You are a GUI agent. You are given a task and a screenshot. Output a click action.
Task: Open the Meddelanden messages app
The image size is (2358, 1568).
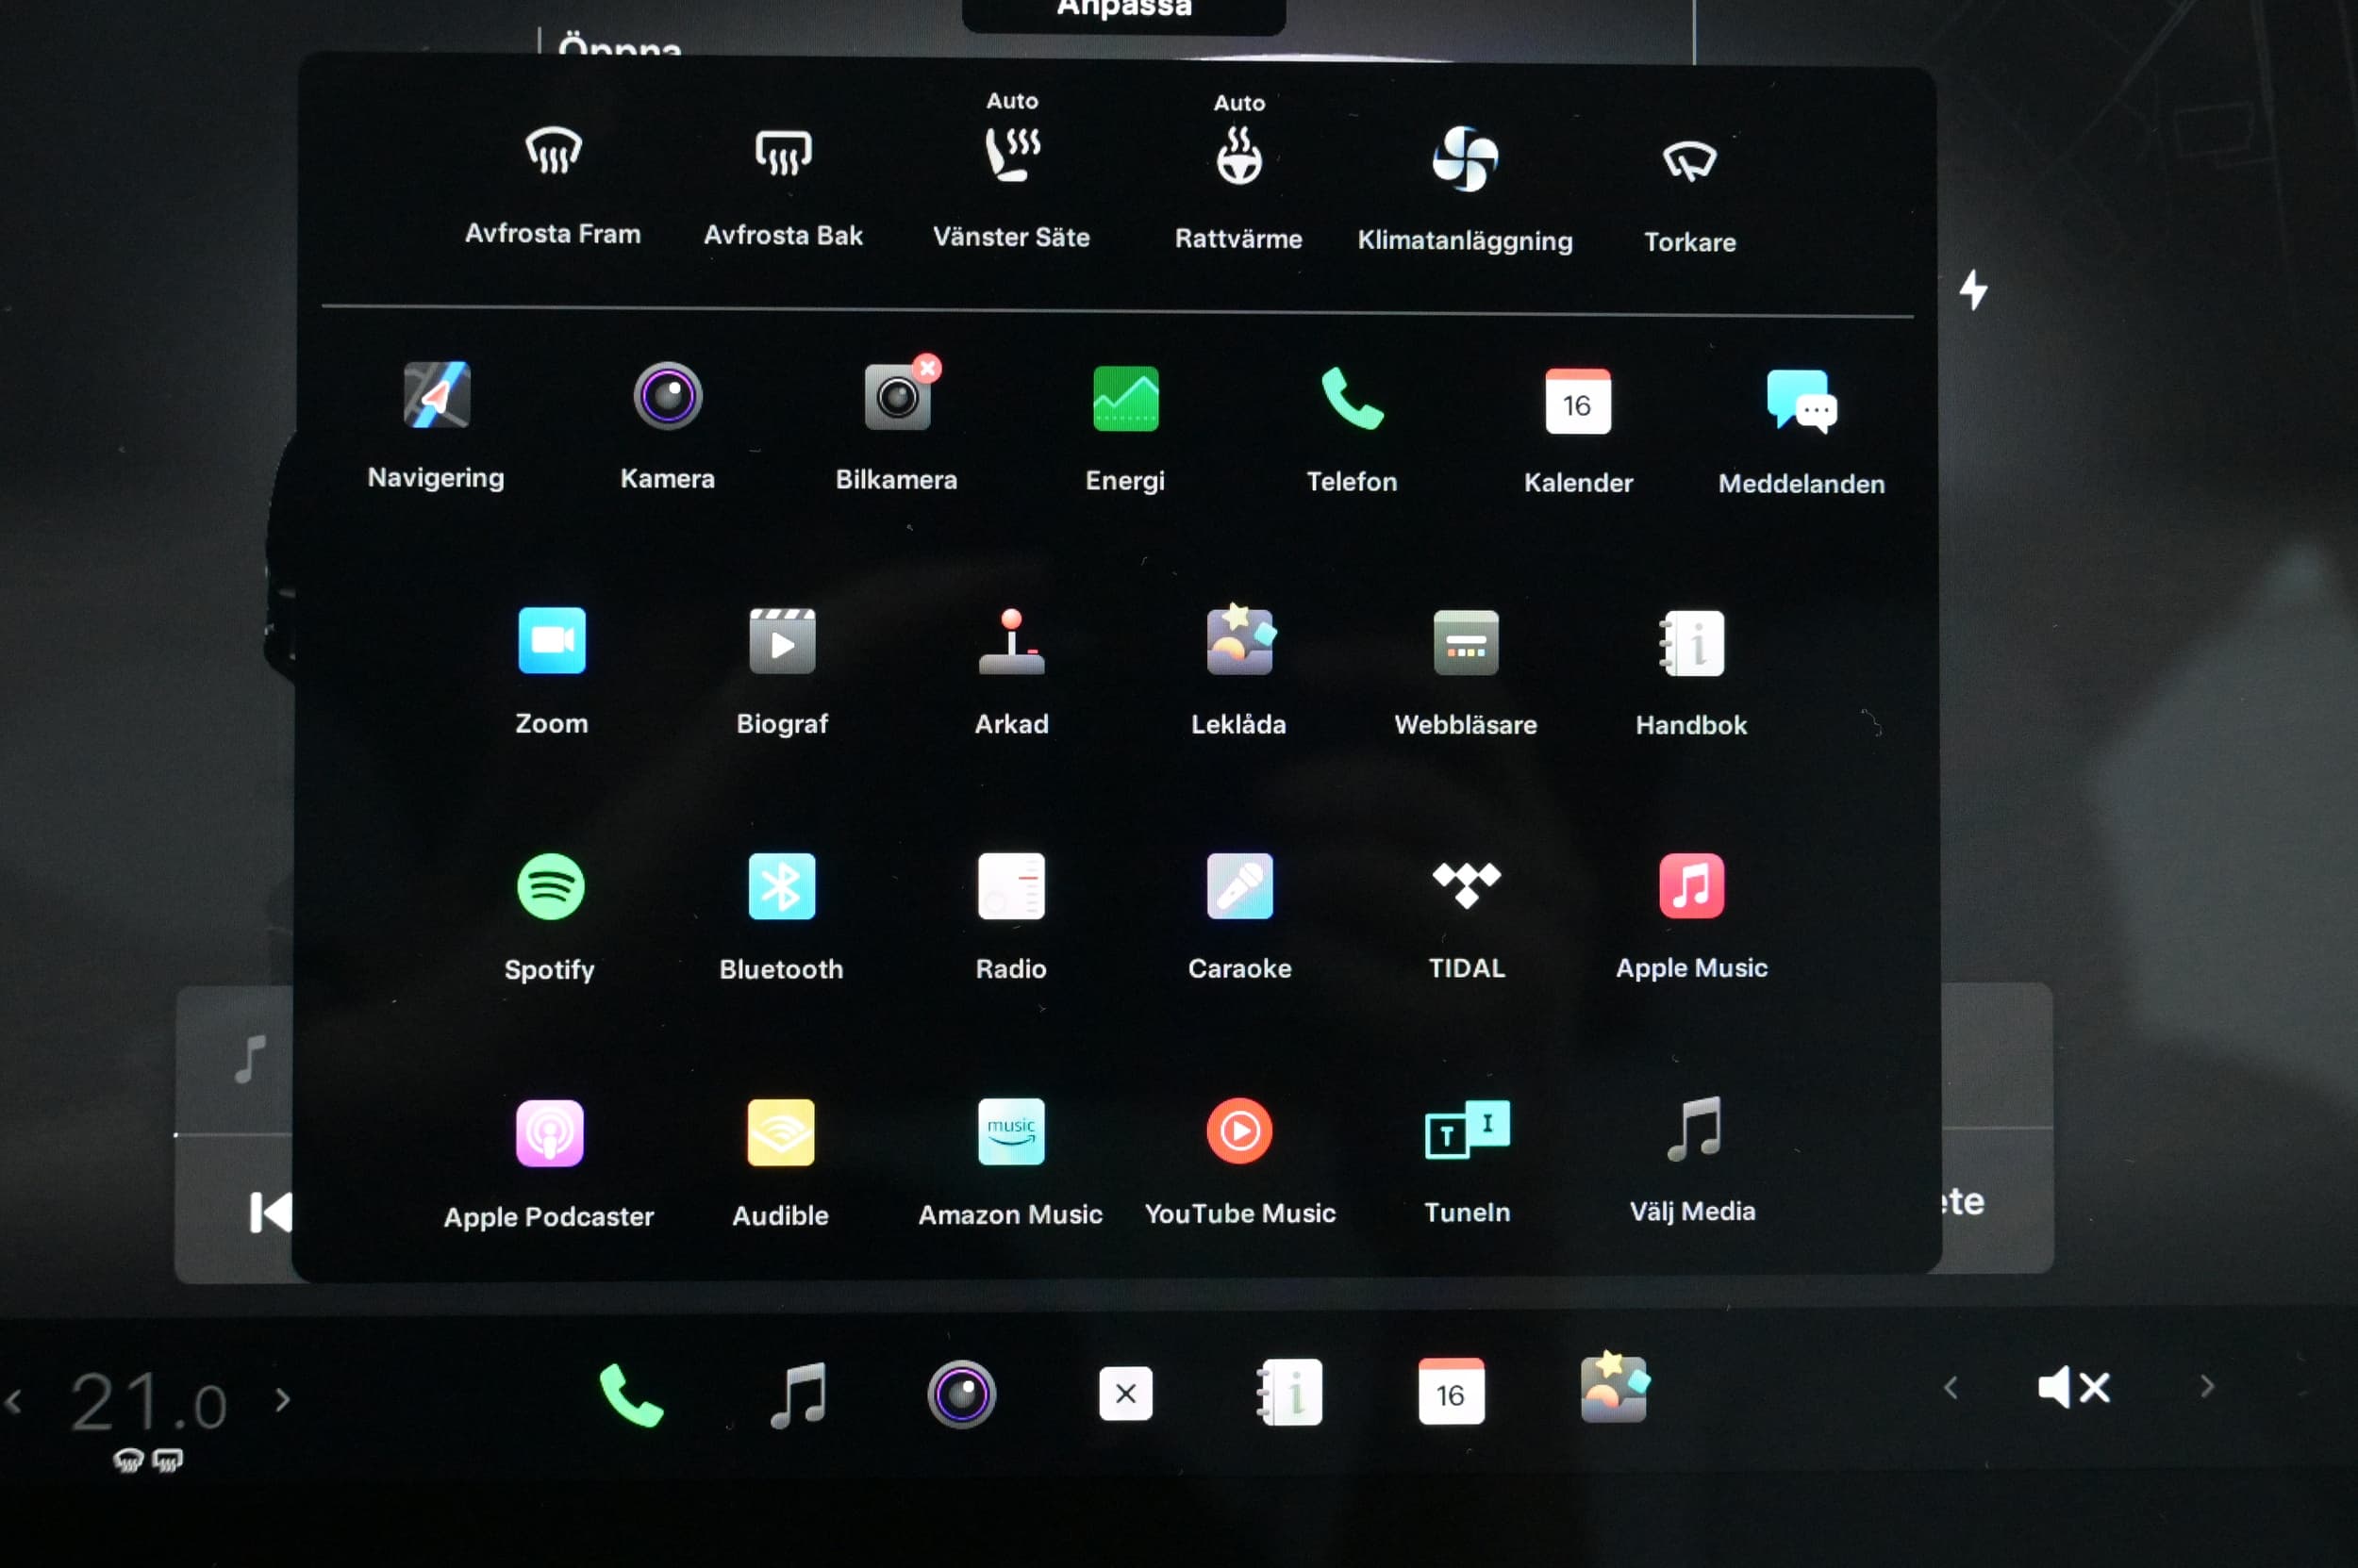point(1802,402)
